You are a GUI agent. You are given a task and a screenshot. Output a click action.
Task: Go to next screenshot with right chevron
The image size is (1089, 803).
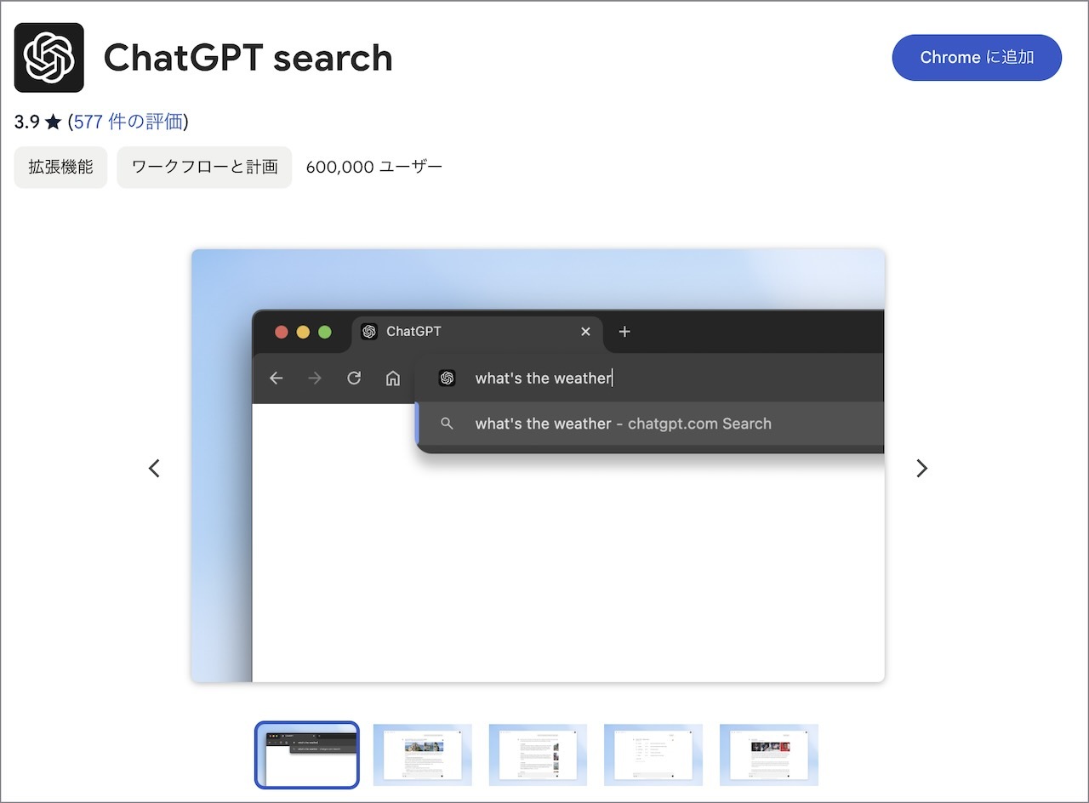click(921, 468)
